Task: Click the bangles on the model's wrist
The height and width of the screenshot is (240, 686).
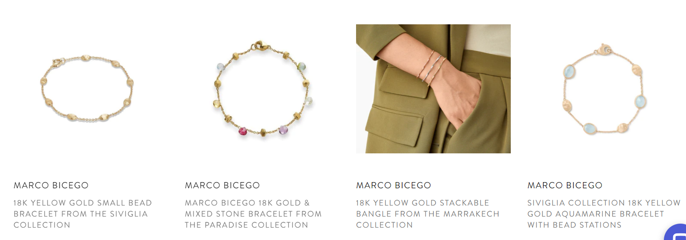Action: pos(432,68)
